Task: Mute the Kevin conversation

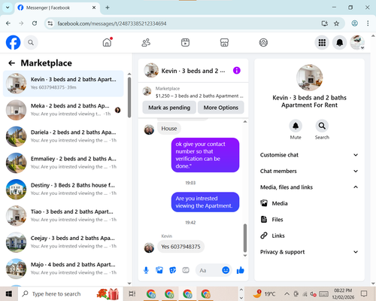Action: click(x=296, y=126)
